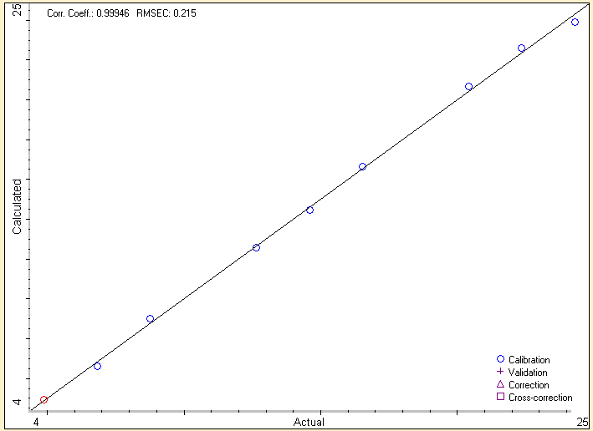Select the red outlier calibration point
The height and width of the screenshot is (431, 593).
43,399
